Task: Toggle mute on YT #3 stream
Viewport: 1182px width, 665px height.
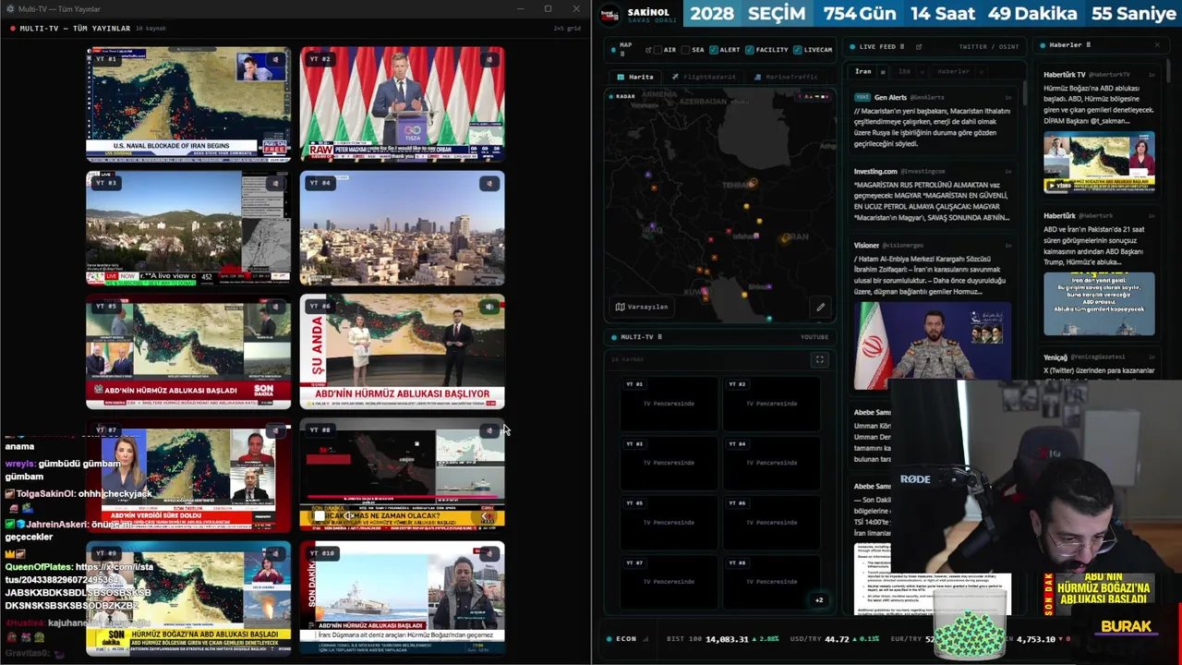Action: [275, 184]
